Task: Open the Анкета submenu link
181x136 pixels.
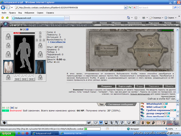Action: click(x=160, y=25)
